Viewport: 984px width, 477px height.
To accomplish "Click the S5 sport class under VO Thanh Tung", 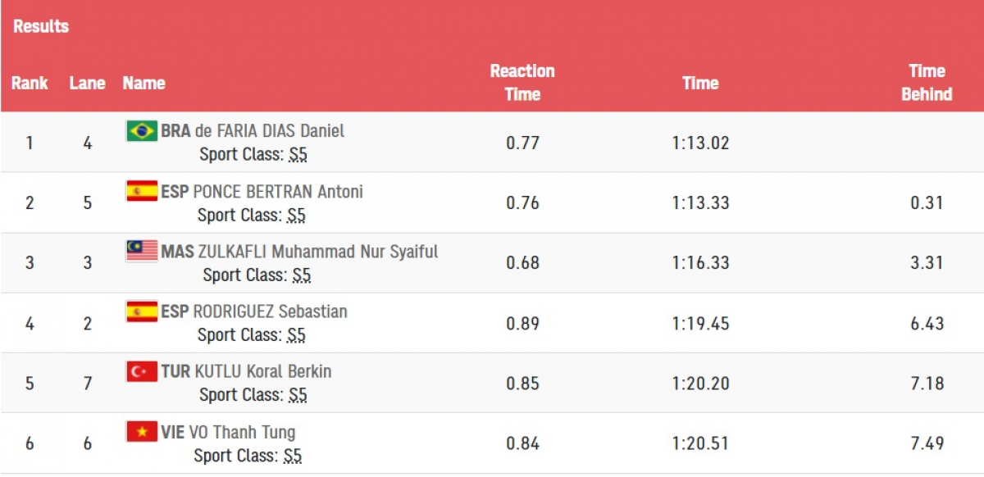I will (x=293, y=456).
